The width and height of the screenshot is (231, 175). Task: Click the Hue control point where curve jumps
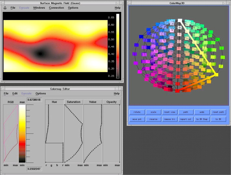(46, 143)
